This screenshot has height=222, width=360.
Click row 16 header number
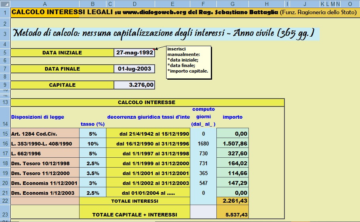5,144
